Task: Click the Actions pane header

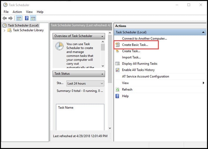Action: coord(160,26)
